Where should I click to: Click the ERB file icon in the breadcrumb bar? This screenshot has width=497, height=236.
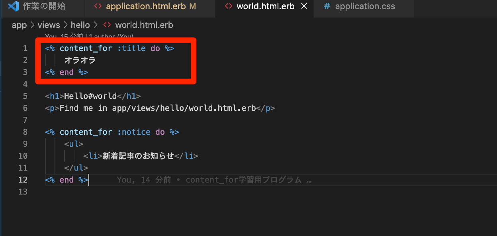[106, 25]
